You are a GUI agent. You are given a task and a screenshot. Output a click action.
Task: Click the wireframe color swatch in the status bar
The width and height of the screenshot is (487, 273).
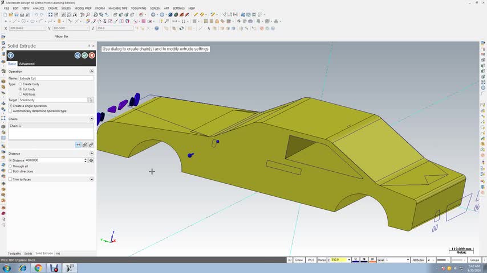[x=356, y=260]
